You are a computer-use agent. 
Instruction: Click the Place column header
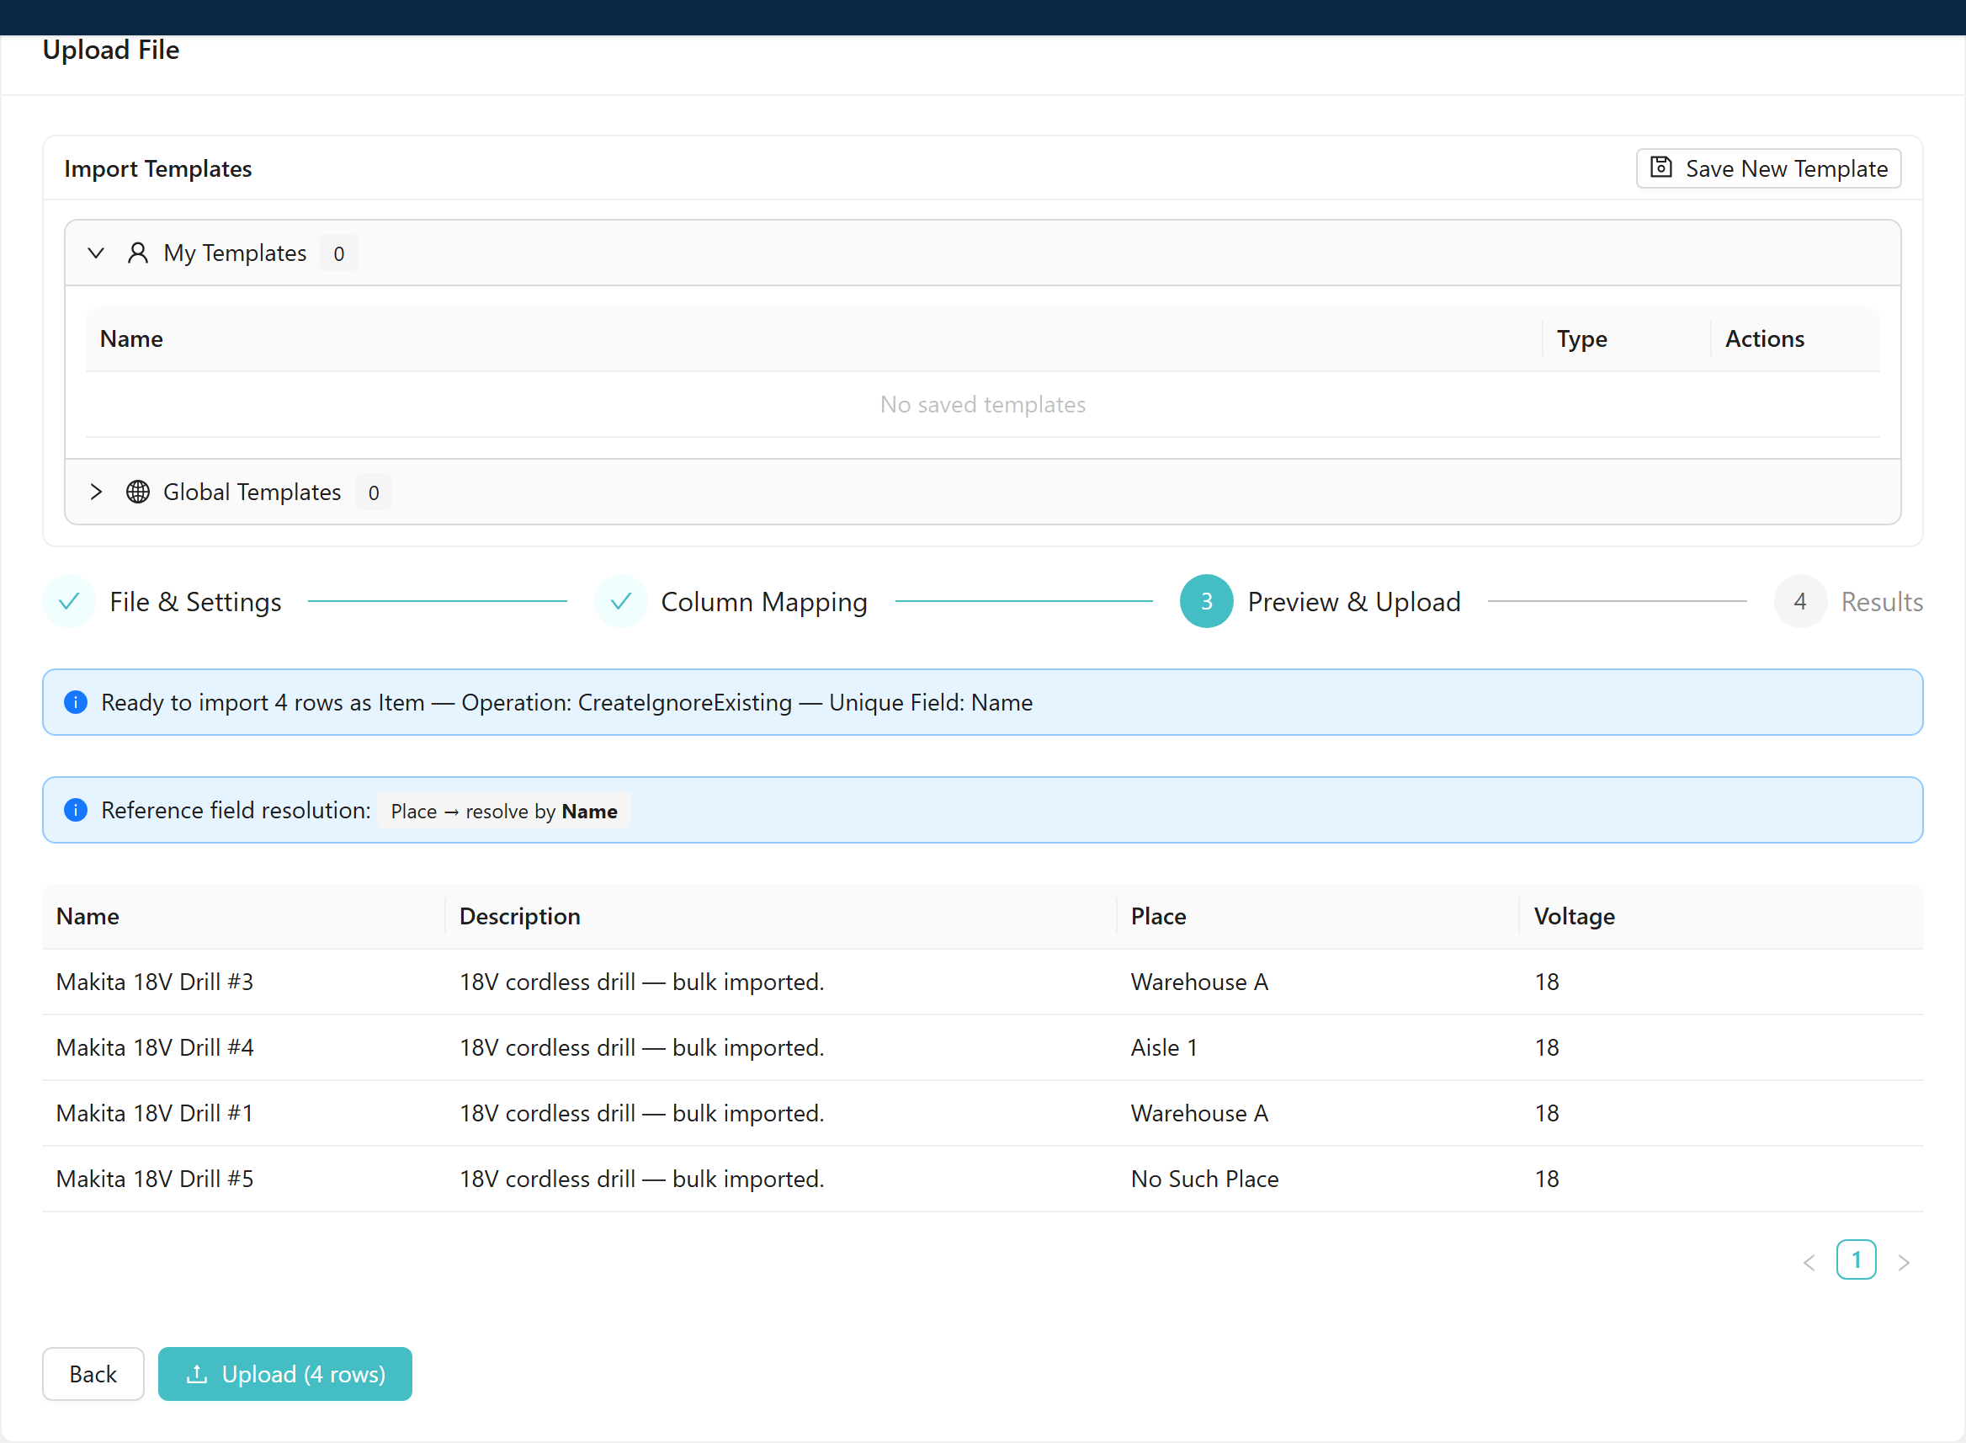(x=1158, y=915)
